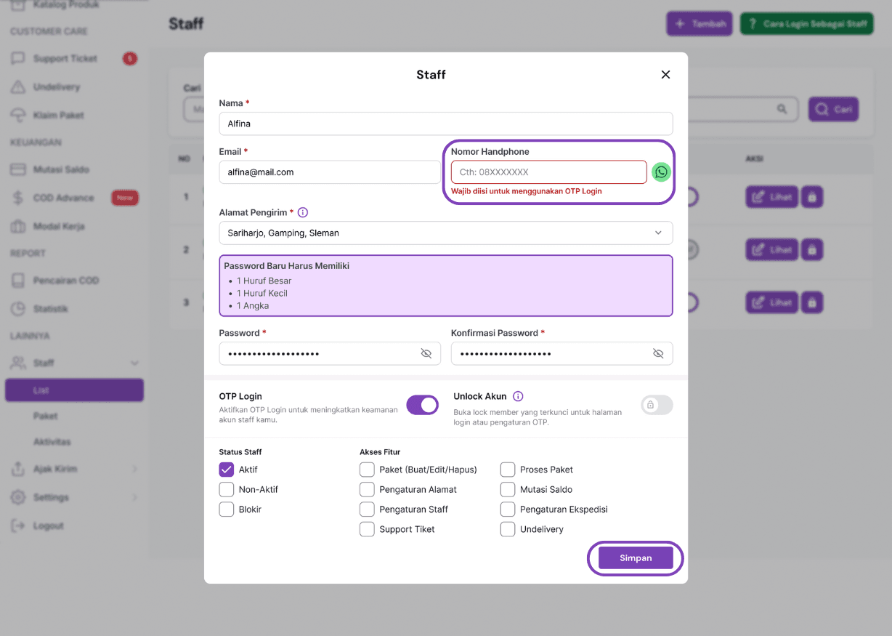
Task: Turn off the OTP Login switch
Action: 422,405
